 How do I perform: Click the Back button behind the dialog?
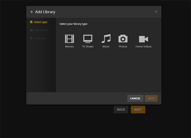121,109
